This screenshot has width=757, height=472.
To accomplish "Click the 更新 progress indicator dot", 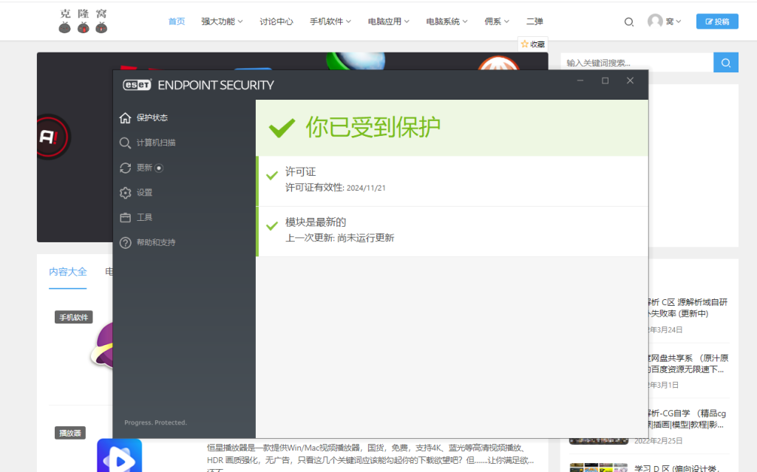I will 159,168.
